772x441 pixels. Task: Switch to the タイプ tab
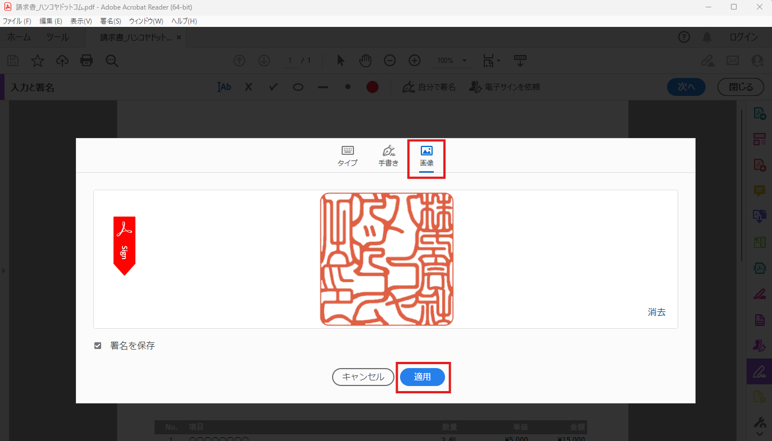click(x=347, y=157)
